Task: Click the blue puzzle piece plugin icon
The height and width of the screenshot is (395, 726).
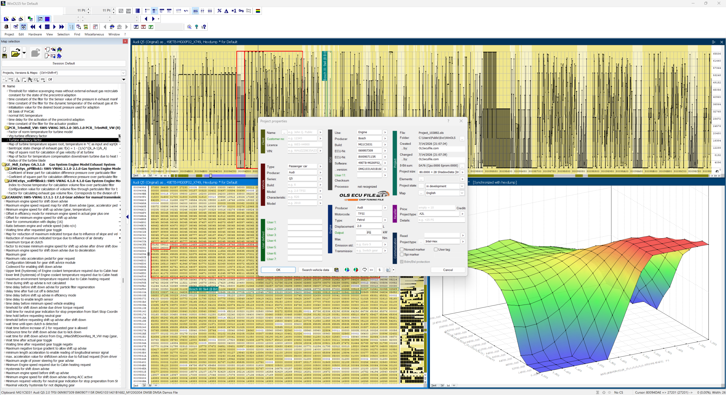Action: coord(59,56)
